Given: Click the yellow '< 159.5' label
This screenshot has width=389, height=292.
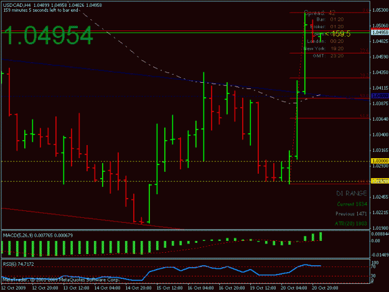Looking at the screenshot, I should tap(337, 34).
